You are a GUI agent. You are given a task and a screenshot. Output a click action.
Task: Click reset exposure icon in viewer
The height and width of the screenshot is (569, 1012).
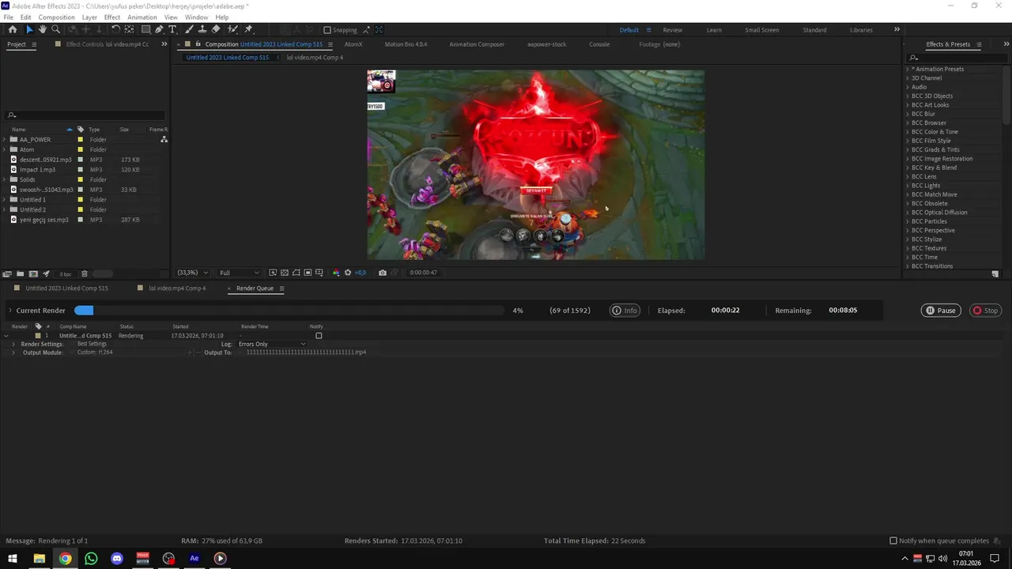click(x=348, y=273)
